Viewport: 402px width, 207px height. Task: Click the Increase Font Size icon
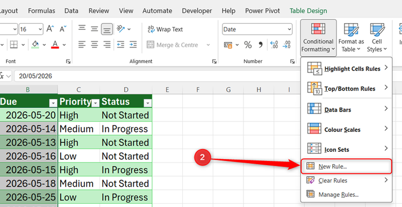tap(50, 29)
